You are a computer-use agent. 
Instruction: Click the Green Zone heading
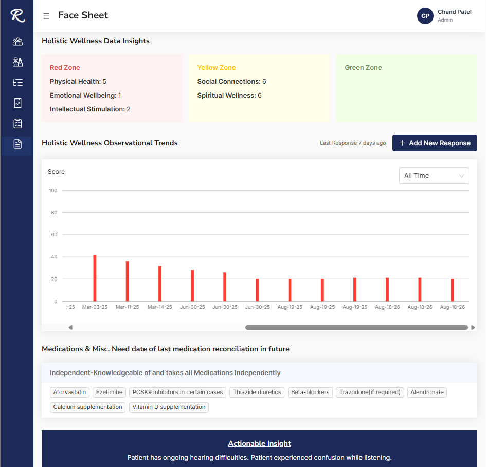point(363,67)
